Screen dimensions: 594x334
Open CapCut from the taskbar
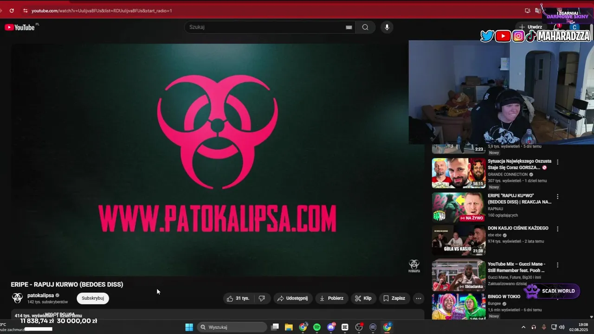click(345, 327)
